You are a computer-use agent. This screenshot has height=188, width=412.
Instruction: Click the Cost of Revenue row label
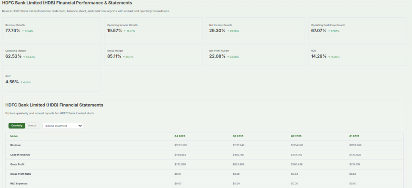20,155
